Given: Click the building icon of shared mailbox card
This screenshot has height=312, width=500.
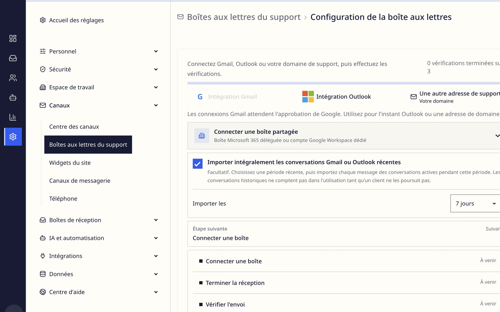Looking at the screenshot, I should [x=202, y=136].
